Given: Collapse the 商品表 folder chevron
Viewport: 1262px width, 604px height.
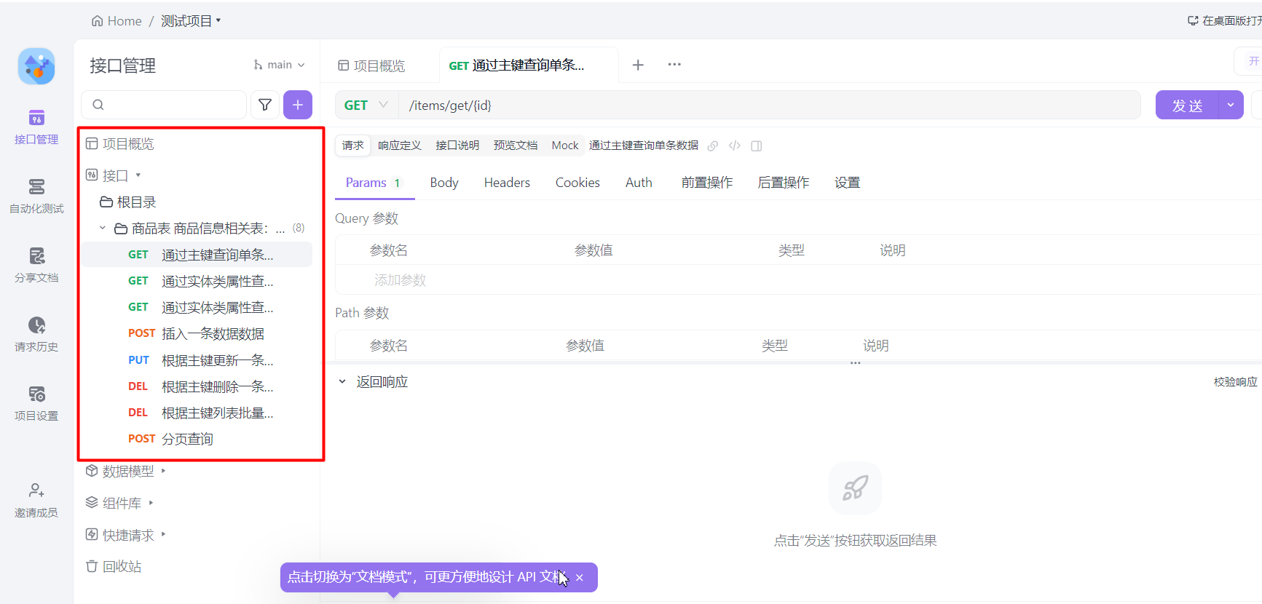Looking at the screenshot, I should click(103, 229).
